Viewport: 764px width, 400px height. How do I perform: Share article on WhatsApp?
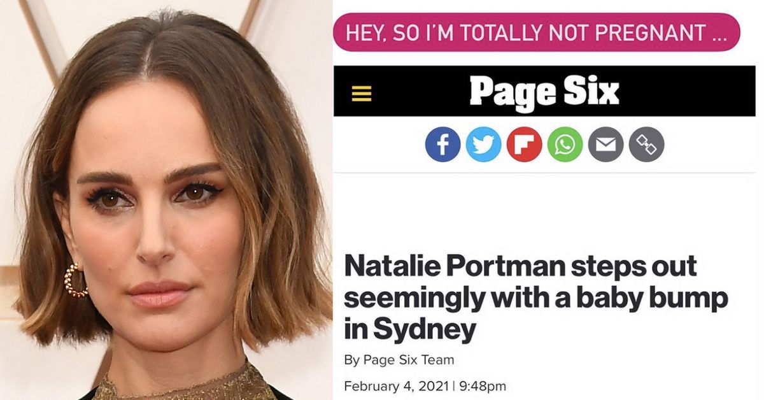point(565,144)
